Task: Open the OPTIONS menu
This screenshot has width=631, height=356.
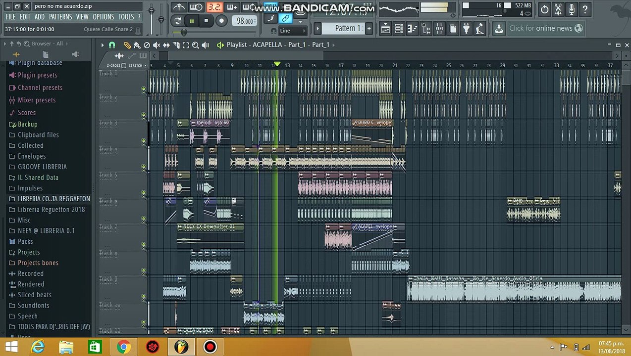Action: coord(104,17)
